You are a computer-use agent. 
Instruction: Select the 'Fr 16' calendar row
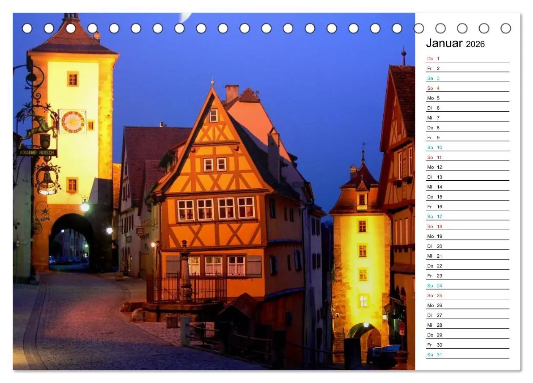tap(467, 207)
